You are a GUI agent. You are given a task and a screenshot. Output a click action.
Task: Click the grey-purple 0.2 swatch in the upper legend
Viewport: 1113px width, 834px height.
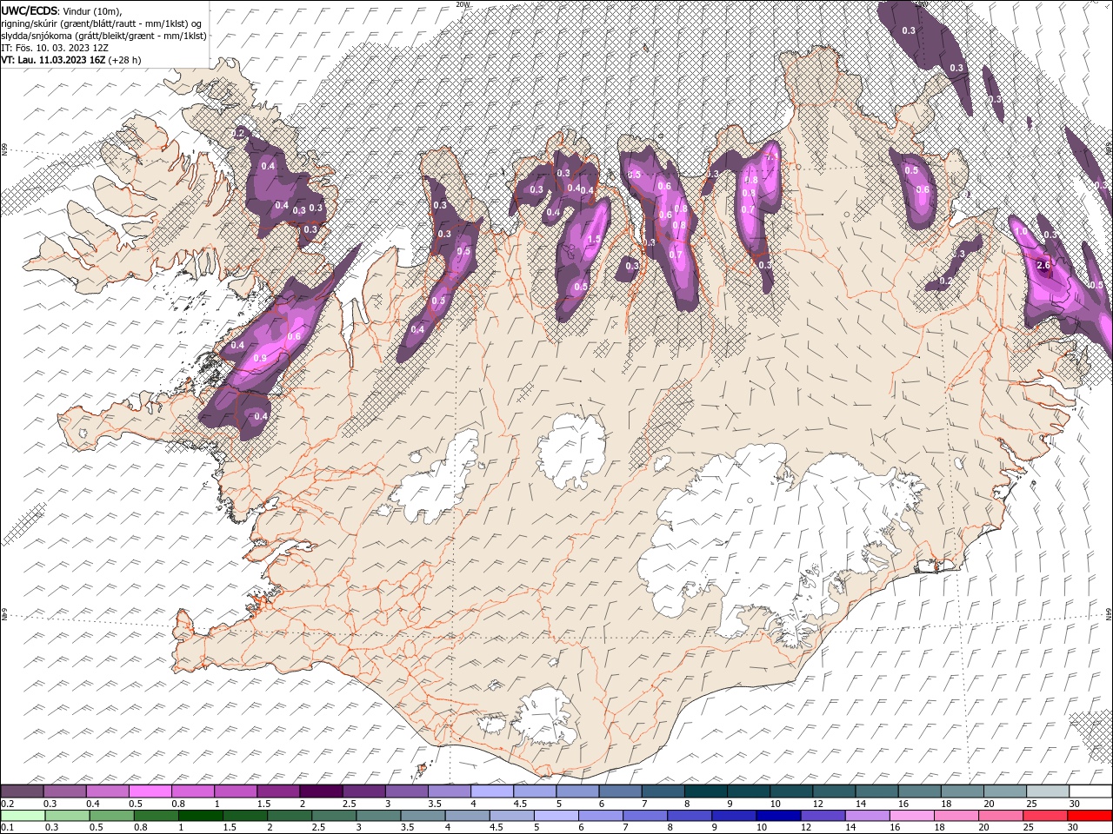(22, 791)
